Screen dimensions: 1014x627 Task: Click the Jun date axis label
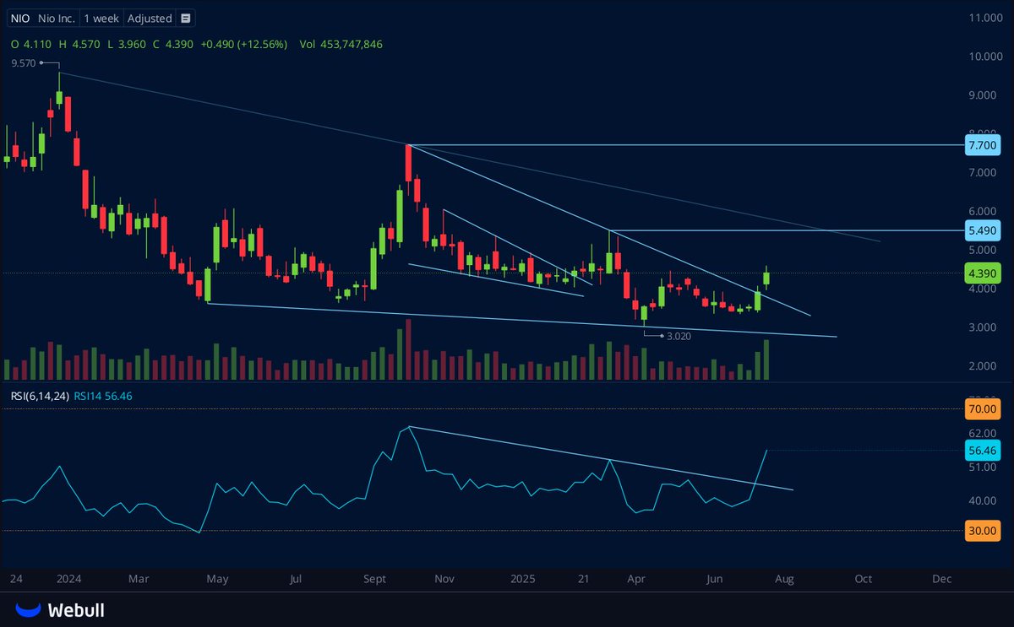pos(715,580)
